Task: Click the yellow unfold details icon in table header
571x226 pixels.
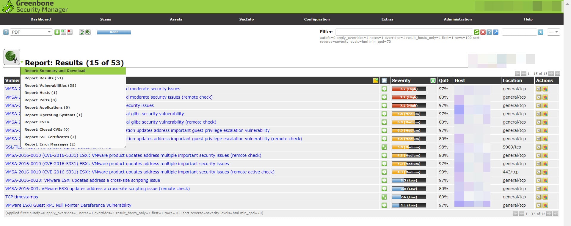Action: click(x=376, y=80)
